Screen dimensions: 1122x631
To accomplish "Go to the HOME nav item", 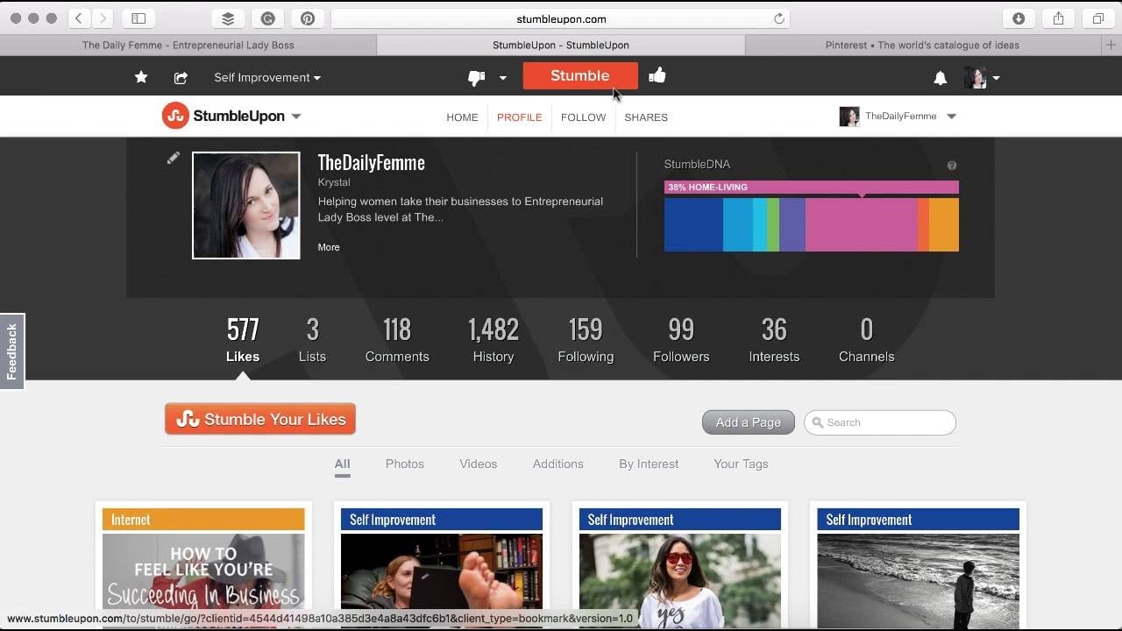I will (x=462, y=117).
